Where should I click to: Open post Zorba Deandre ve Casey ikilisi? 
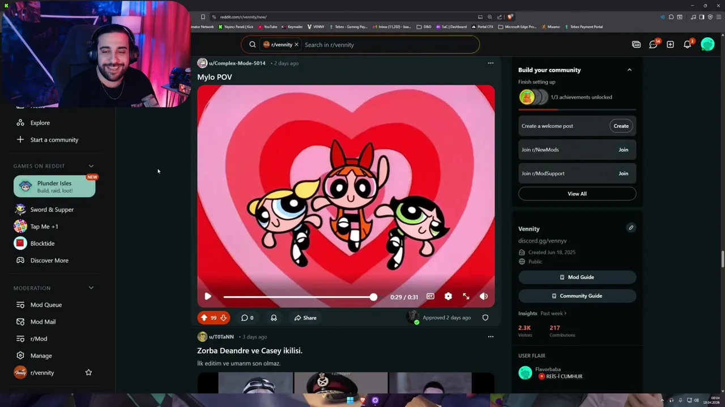point(250,350)
